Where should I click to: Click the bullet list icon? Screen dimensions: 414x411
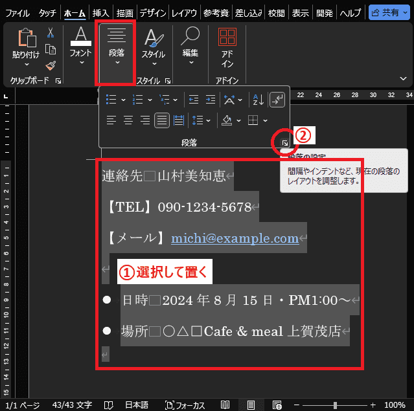click(111, 99)
